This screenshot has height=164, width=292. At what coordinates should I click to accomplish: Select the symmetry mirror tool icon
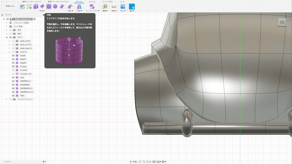79,7
